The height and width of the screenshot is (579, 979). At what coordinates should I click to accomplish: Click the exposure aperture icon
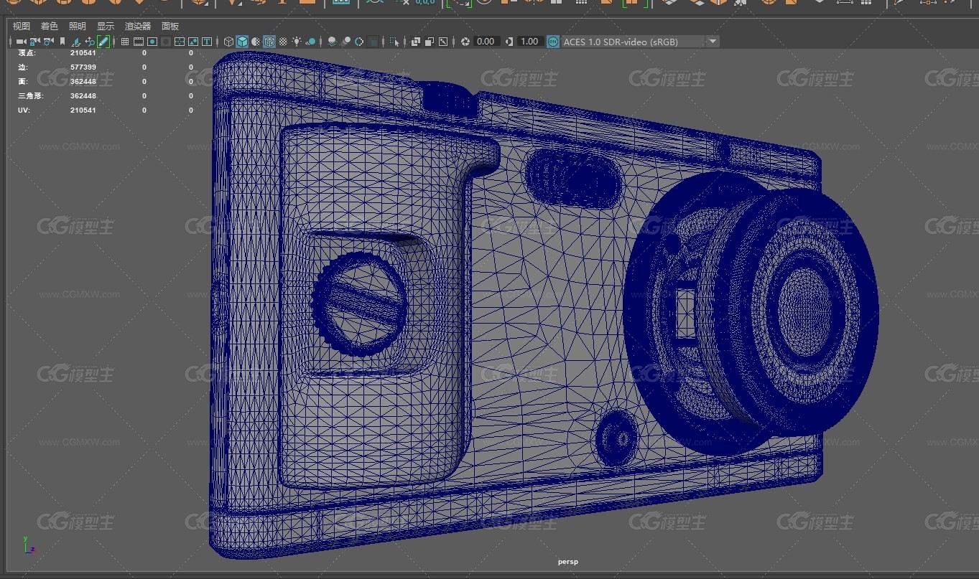(x=466, y=42)
